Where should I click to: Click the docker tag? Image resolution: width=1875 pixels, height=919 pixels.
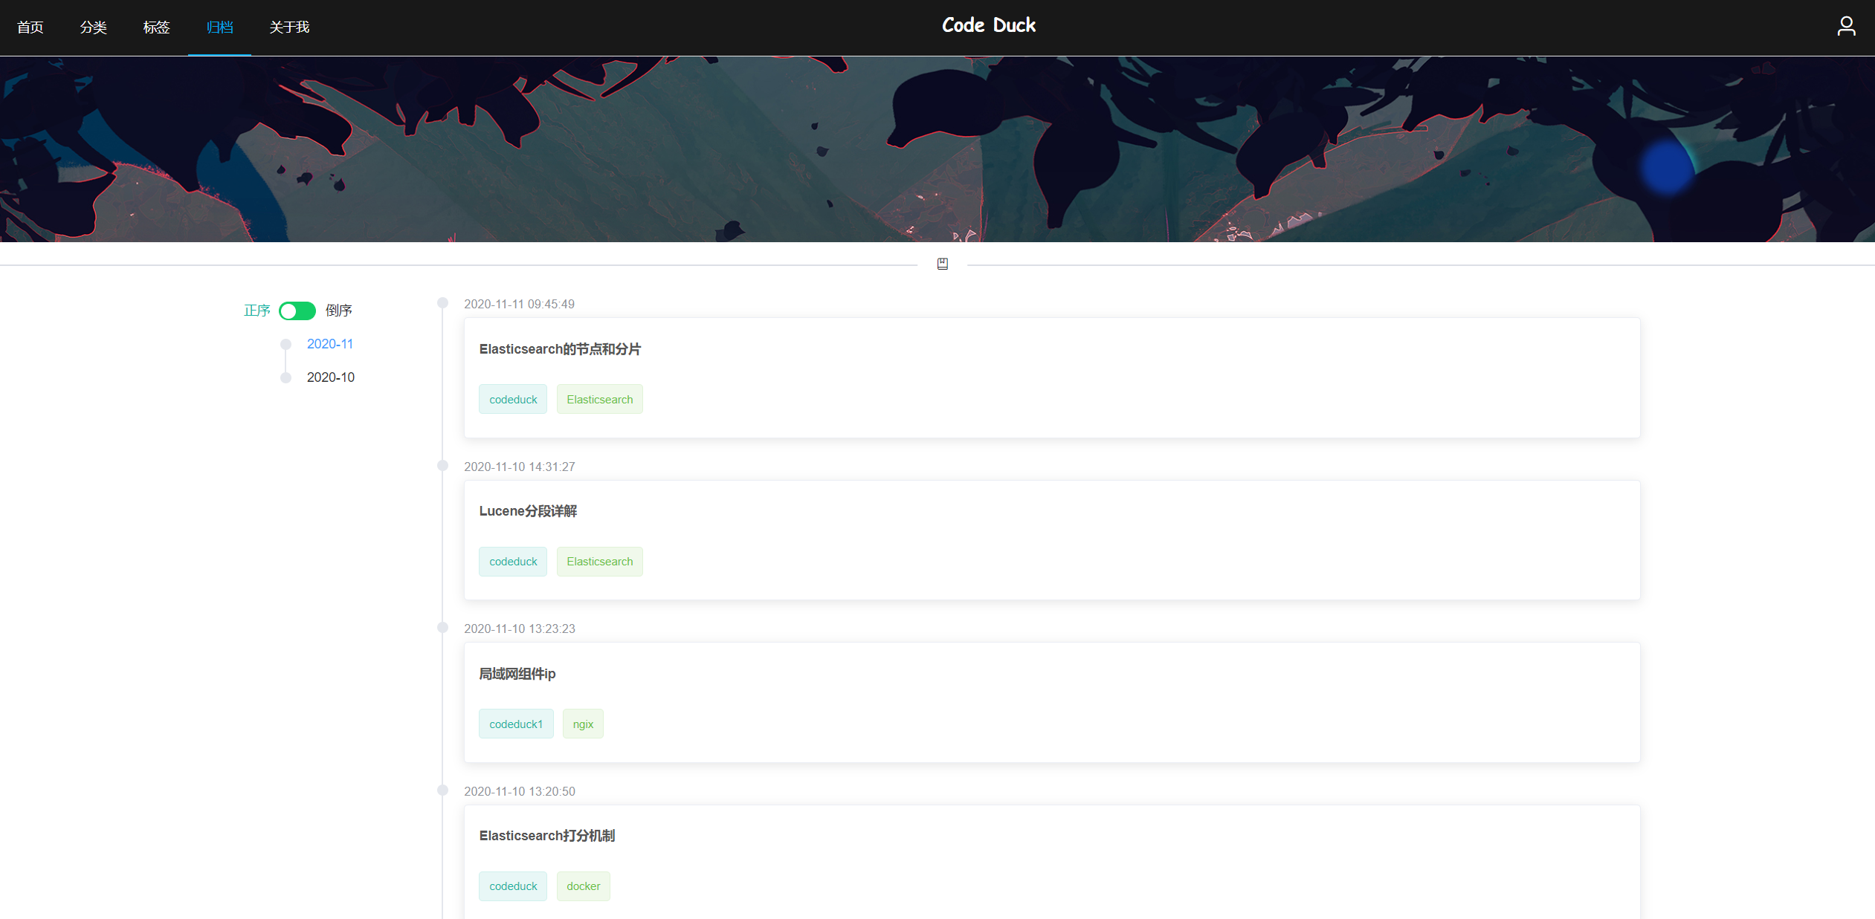(584, 886)
